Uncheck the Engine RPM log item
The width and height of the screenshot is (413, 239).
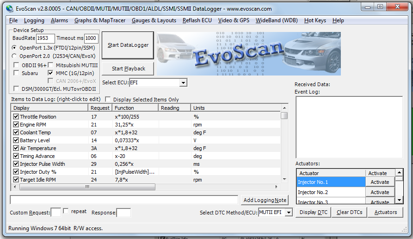coord(16,125)
